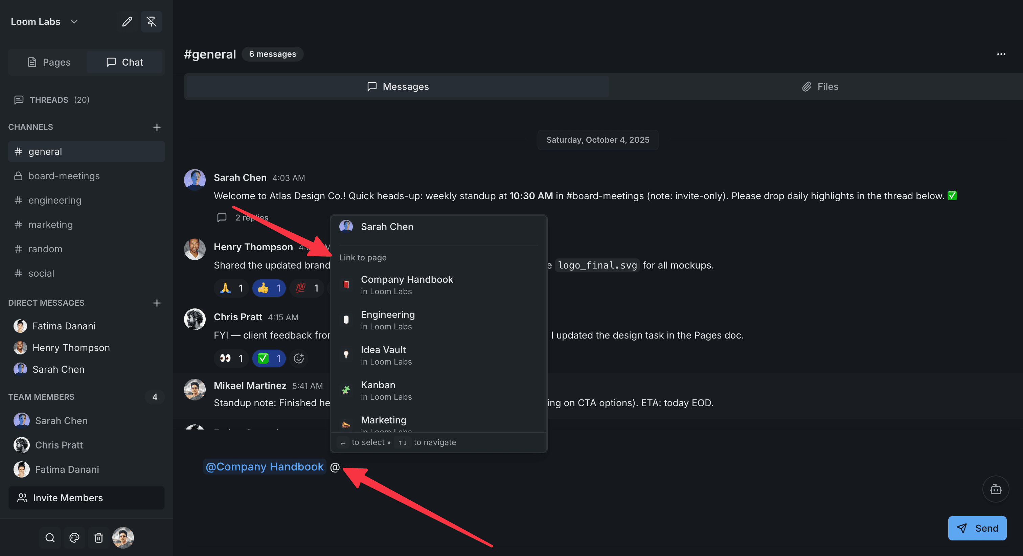Viewport: 1023px width, 556px height.
Task: Toggle the 👍 reaction on Henry's message
Action: 269,288
